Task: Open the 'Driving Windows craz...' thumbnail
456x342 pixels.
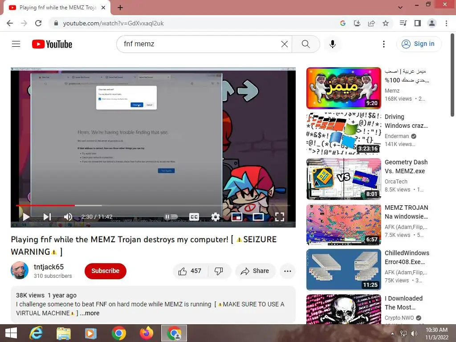Action: pos(343,134)
